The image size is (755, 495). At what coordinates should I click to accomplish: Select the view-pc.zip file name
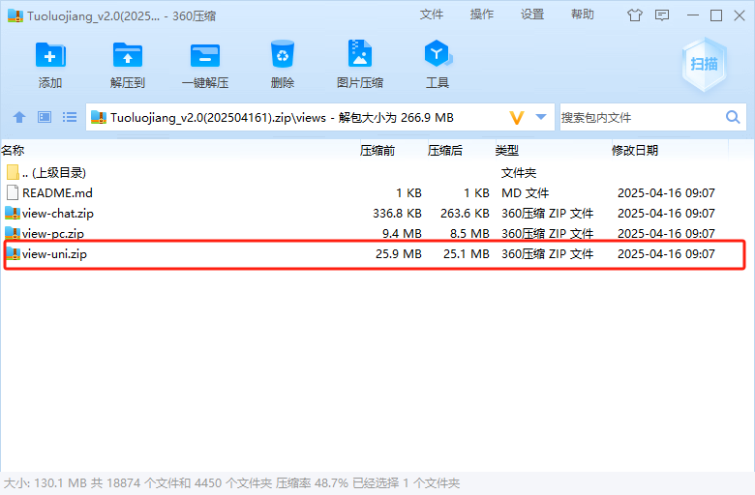tap(53, 233)
